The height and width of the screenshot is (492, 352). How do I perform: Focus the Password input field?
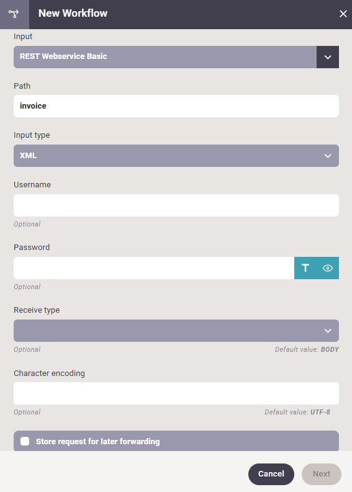click(x=154, y=268)
